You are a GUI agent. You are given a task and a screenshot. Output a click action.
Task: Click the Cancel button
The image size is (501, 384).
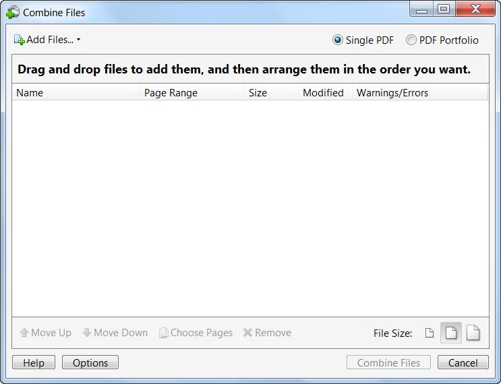point(463,362)
